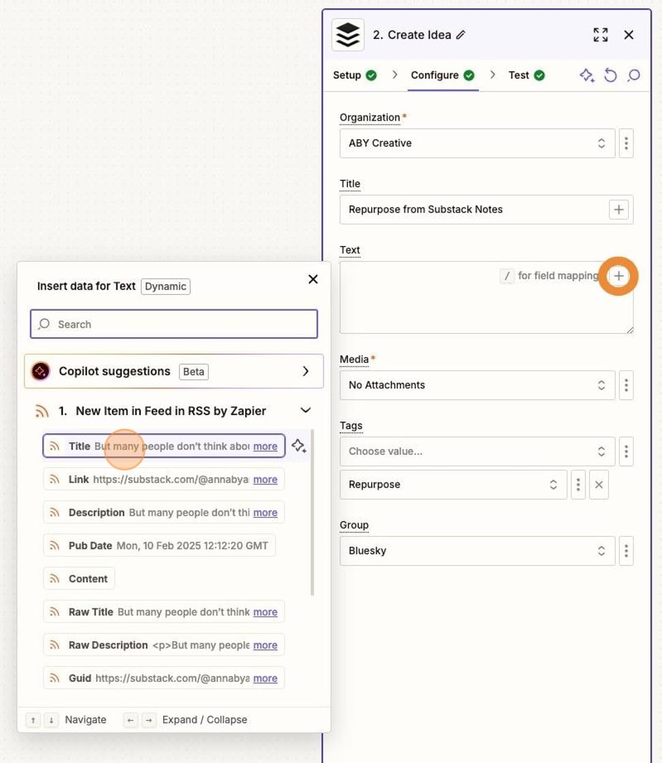Image resolution: width=662 pixels, height=763 pixels.
Task: Refresh the step using the circular arrow icon
Action: [610, 75]
